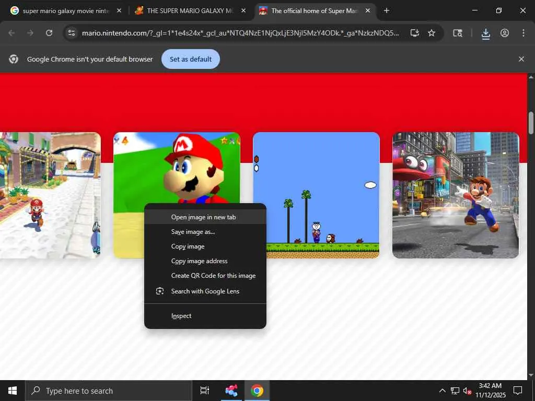Show hidden system tray icons
The image size is (535, 401).
click(x=442, y=391)
